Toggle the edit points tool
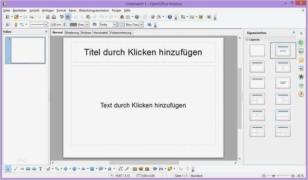 pos(121,169)
